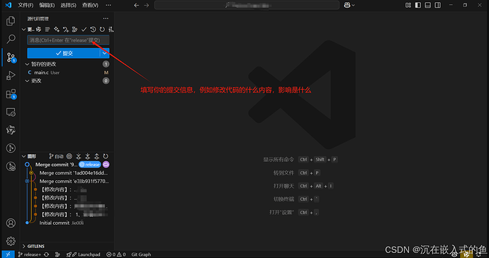Open the 选择(S) menu
489x258 pixels.
pos(68,5)
